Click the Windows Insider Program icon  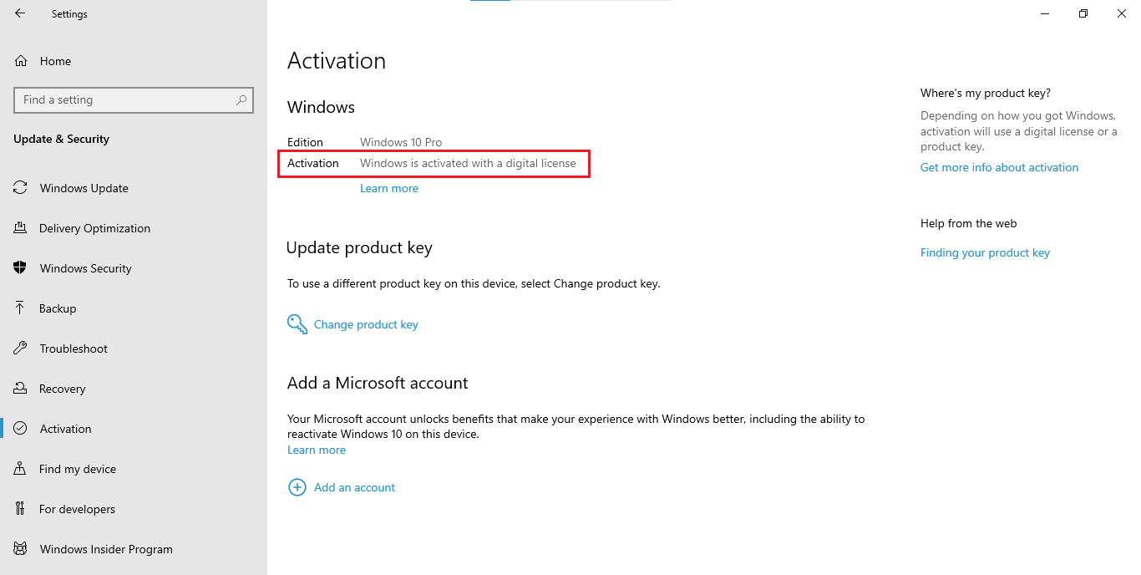tap(21, 549)
